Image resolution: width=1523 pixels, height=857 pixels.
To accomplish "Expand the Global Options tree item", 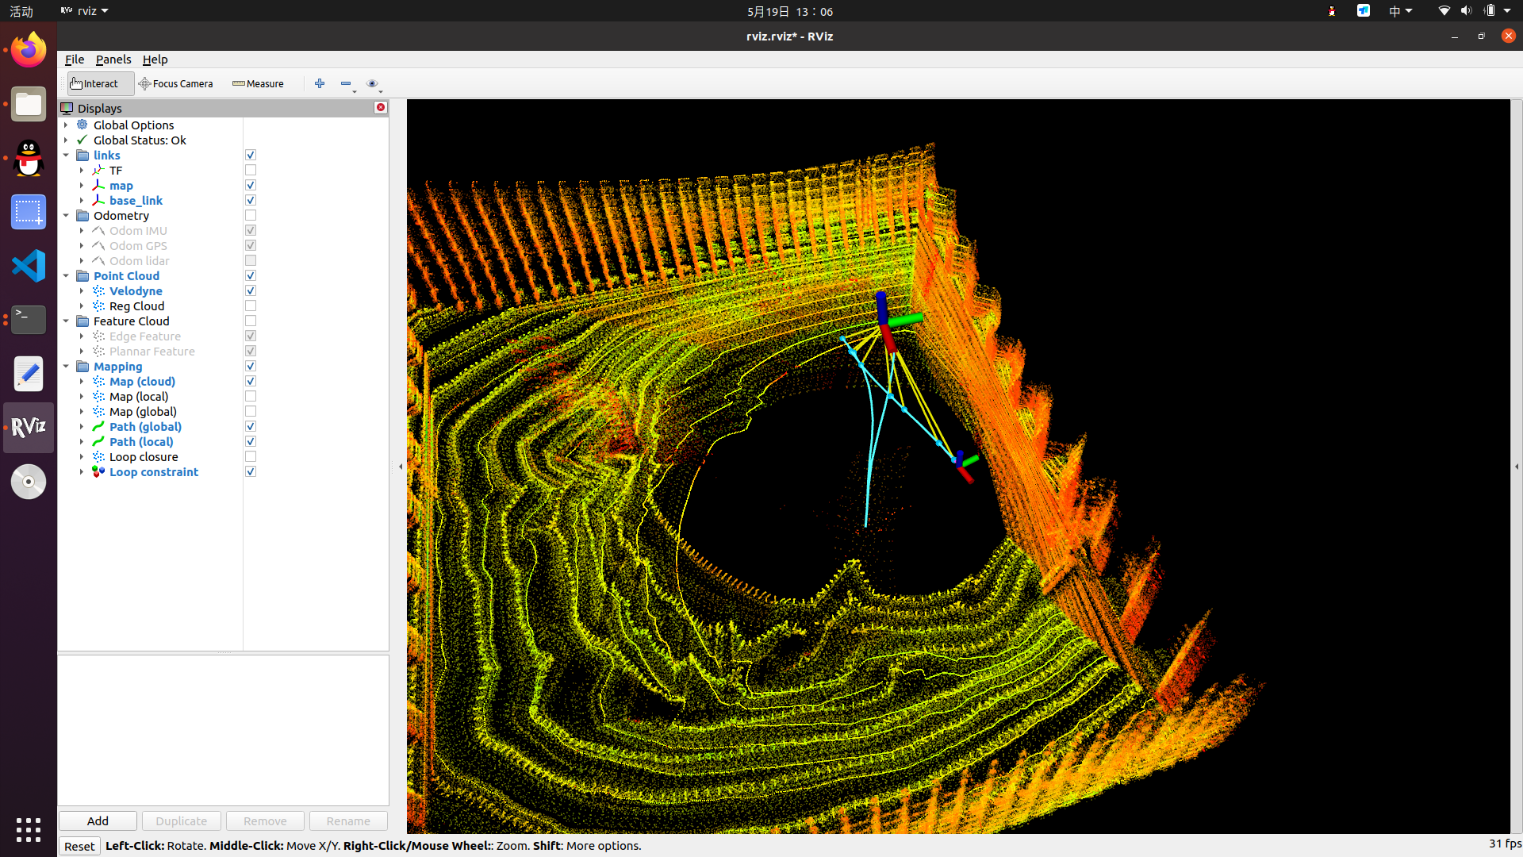I will [66, 125].
